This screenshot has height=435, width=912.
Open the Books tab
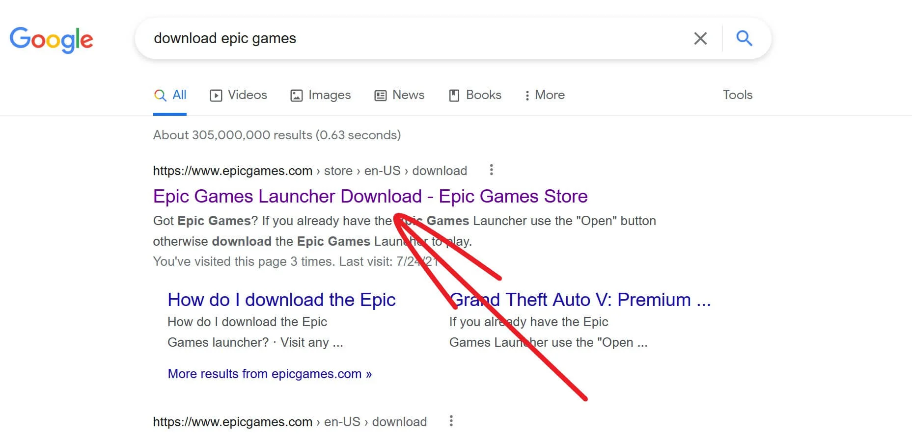pos(475,95)
